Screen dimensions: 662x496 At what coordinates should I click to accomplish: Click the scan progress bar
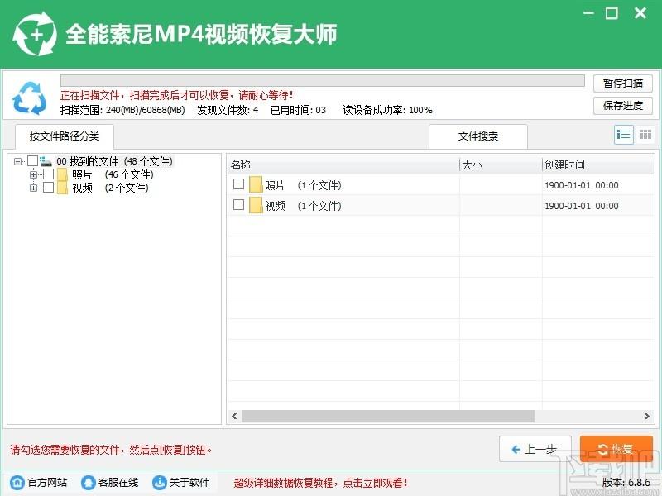[323, 80]
